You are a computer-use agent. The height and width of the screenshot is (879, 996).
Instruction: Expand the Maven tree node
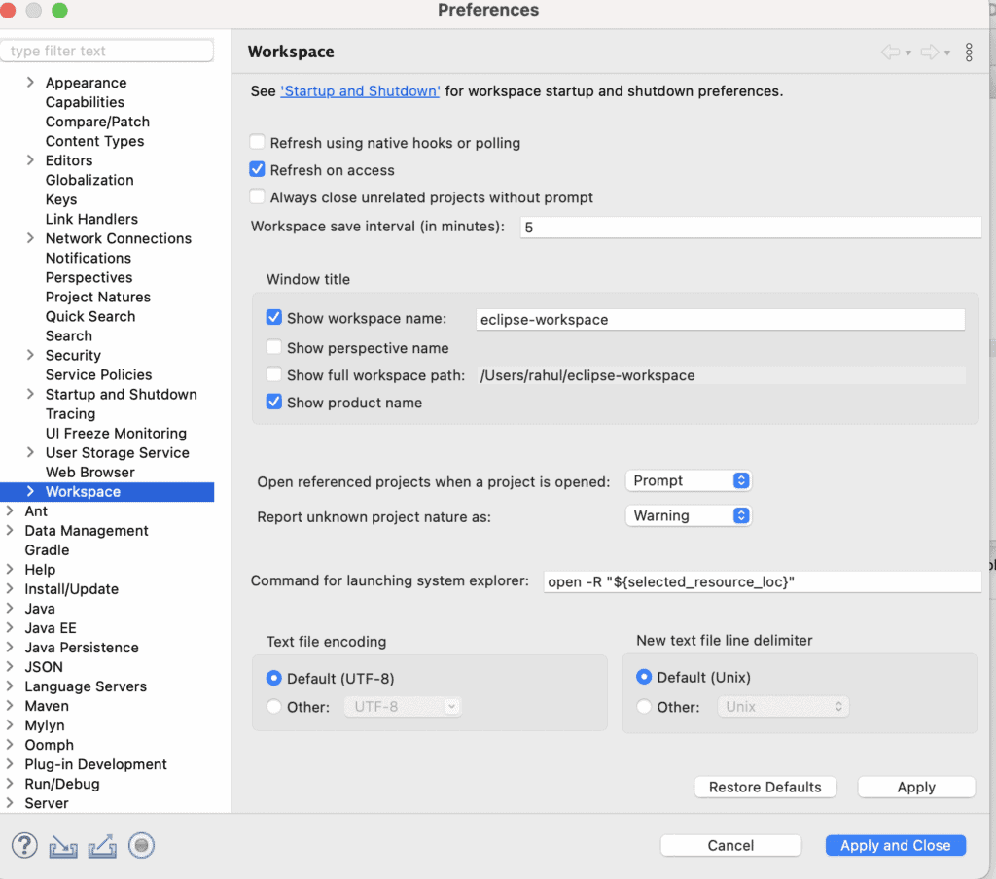[x=10, y=705]
